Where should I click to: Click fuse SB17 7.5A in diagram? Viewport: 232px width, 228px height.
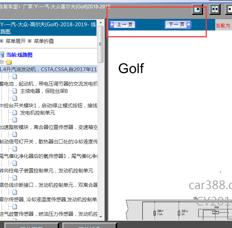(x=158, y=212)
